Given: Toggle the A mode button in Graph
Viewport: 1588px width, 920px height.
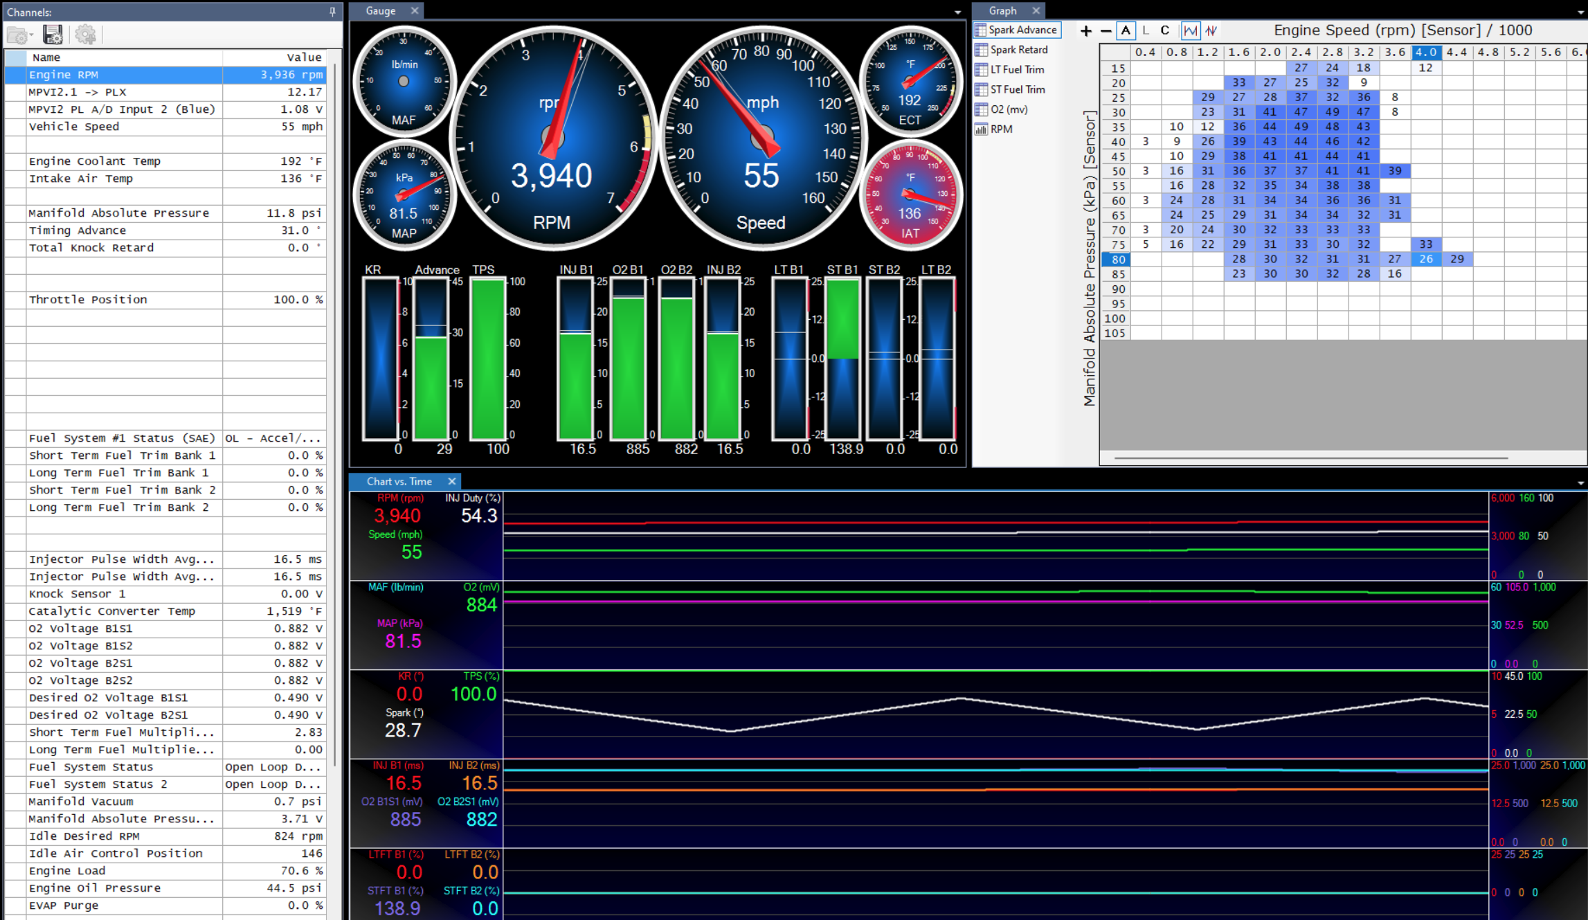Looking at the screenshot, I should 1126,30.
